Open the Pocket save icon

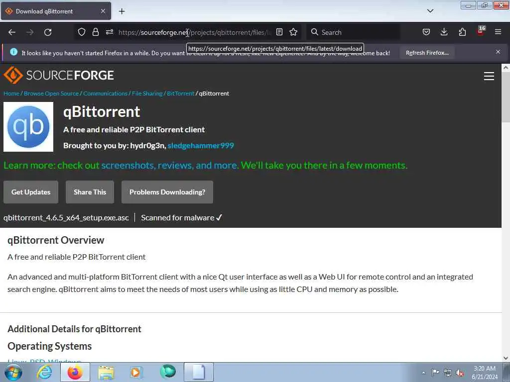426,32
